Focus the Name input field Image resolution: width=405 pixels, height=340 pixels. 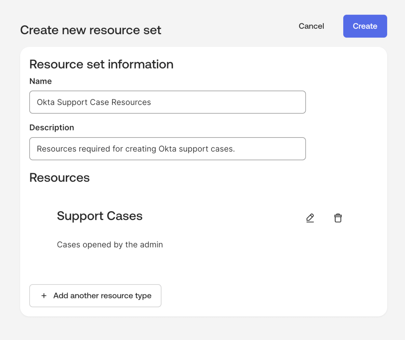point(167,102)
